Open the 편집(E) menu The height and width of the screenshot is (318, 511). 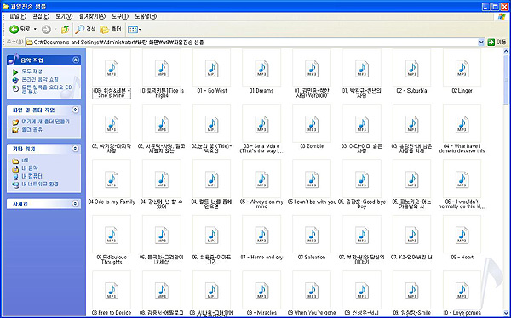click(41, 16)
